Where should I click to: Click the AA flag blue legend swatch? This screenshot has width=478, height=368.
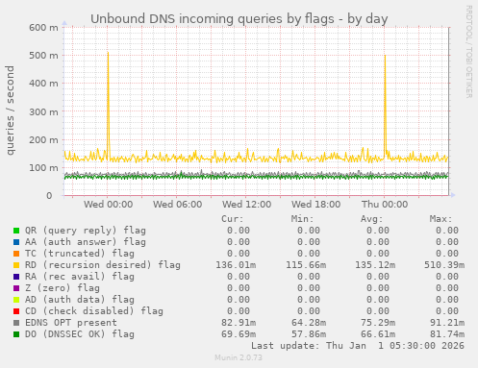pyautogui.click(x=16, y=242)
